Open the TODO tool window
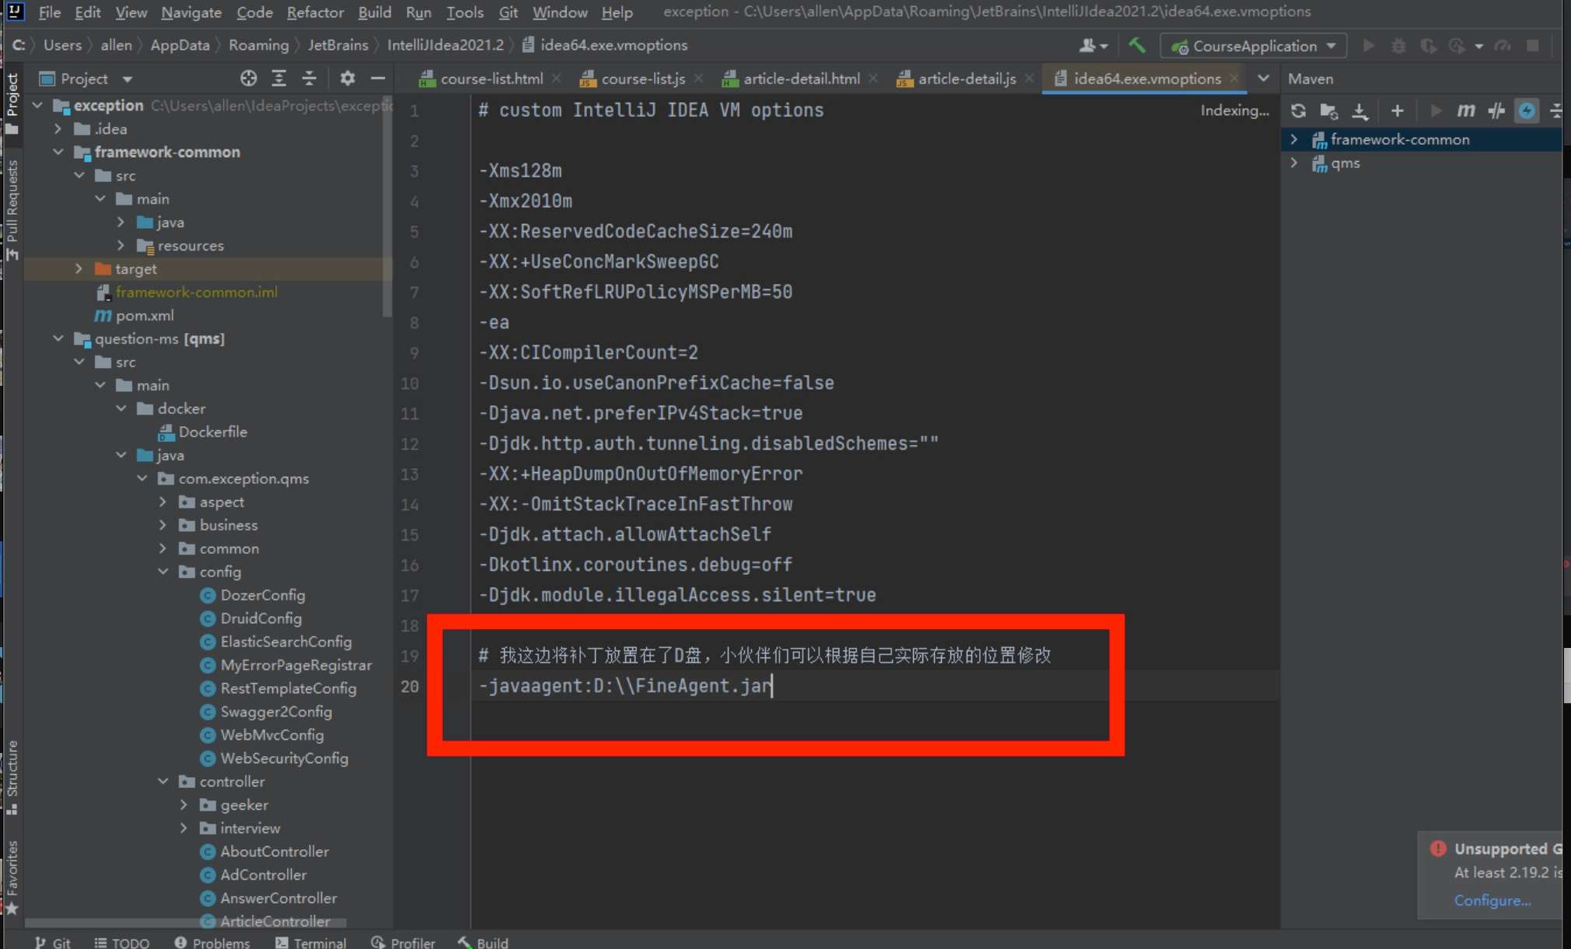 point(121,942)
